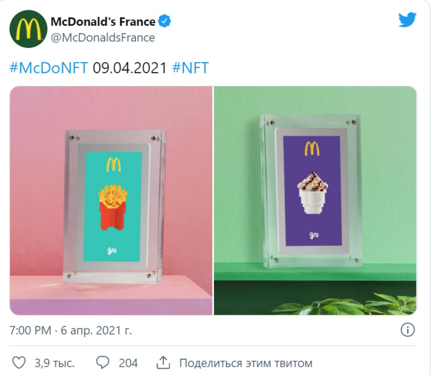Click the reply speech bubble icon
This screenshot has height=375, width=431.
coord(102,363)
